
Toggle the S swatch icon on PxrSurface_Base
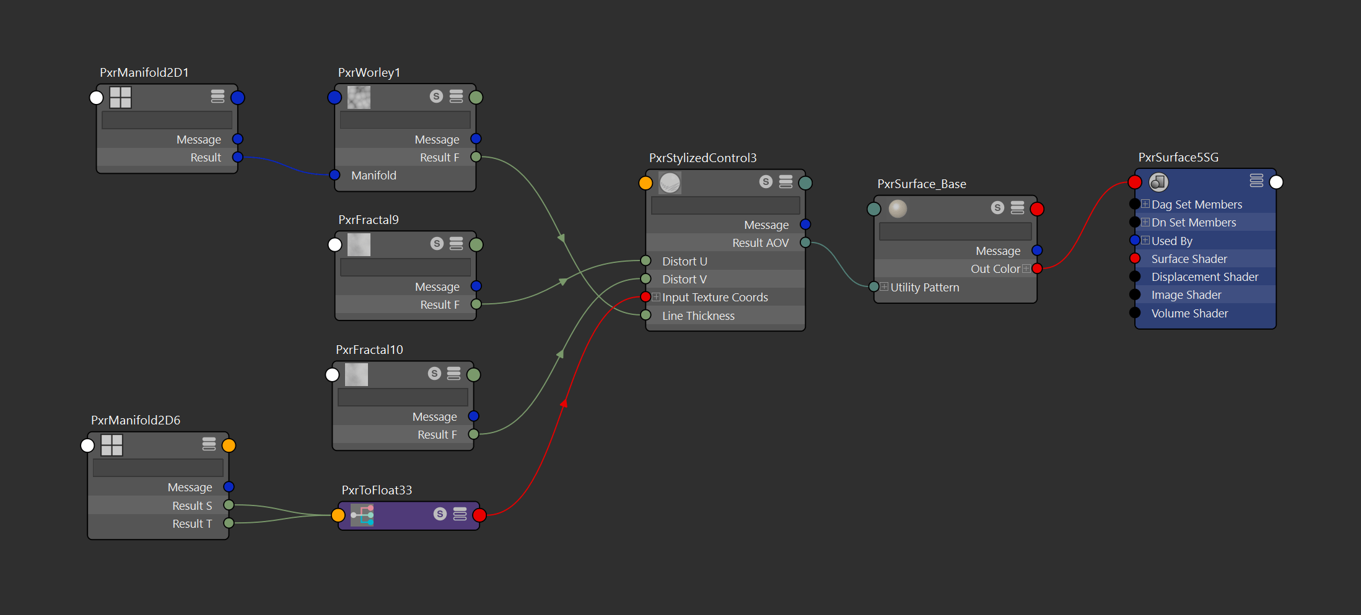point(997,208)
